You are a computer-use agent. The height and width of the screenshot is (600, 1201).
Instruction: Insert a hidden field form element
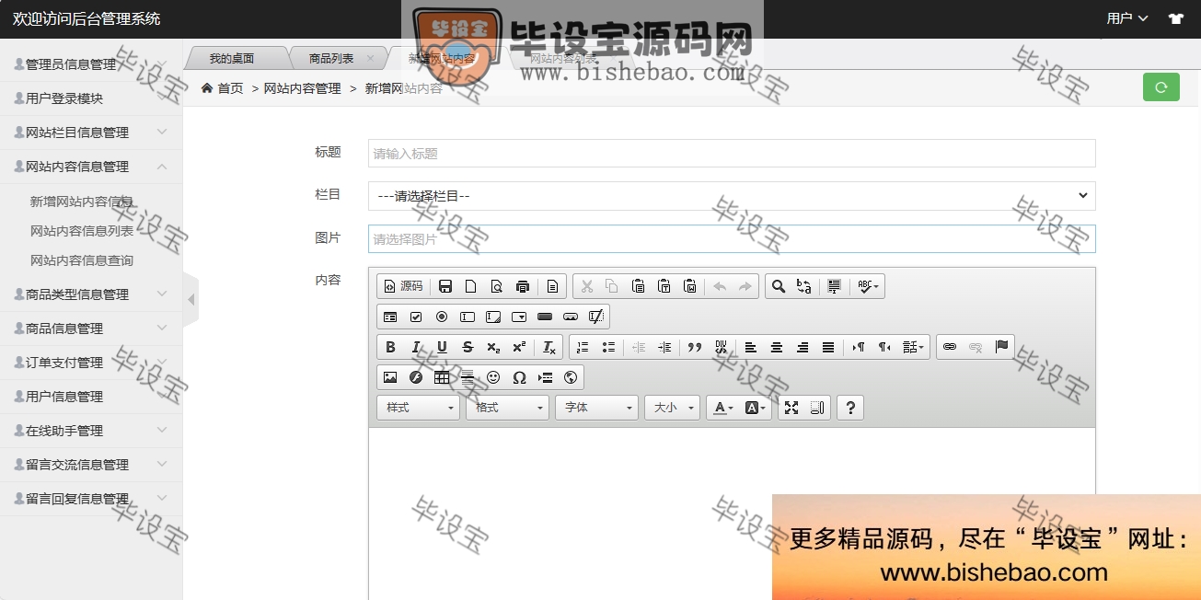click(x=596, y=317)
